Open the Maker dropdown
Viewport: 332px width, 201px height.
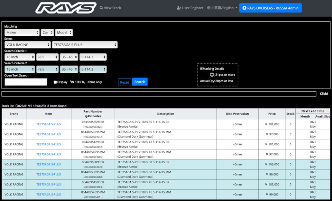click(22, 33)
